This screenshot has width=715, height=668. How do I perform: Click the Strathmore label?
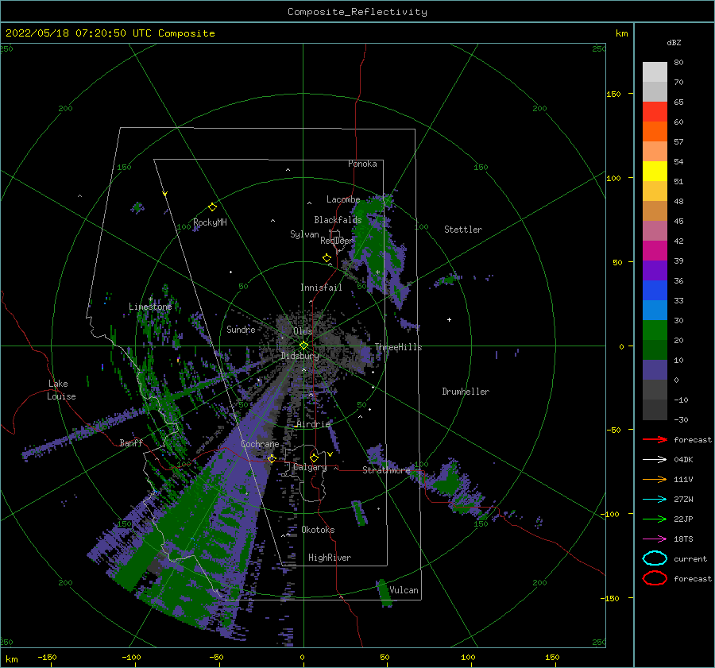(x=386, y=470)
